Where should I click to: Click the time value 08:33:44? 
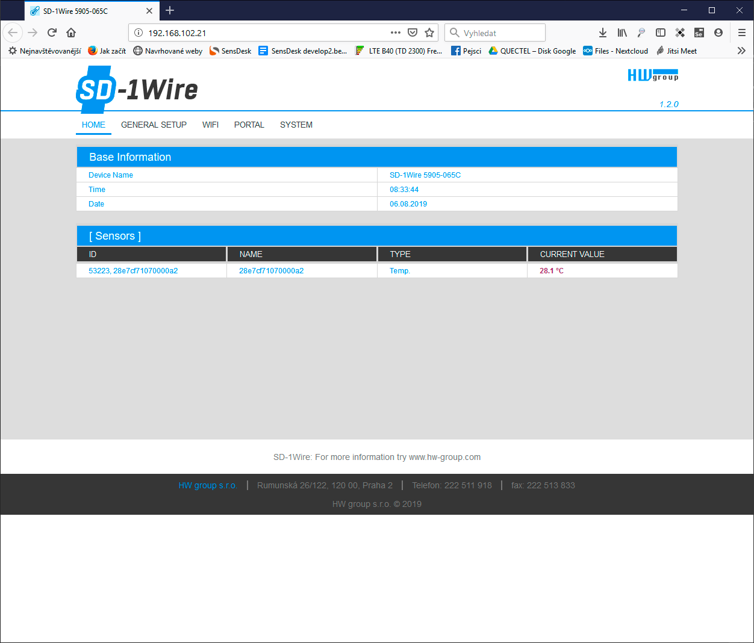[404, 190]
